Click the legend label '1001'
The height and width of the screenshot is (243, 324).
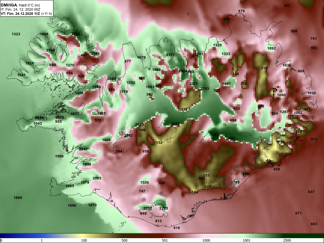point(247,240)
